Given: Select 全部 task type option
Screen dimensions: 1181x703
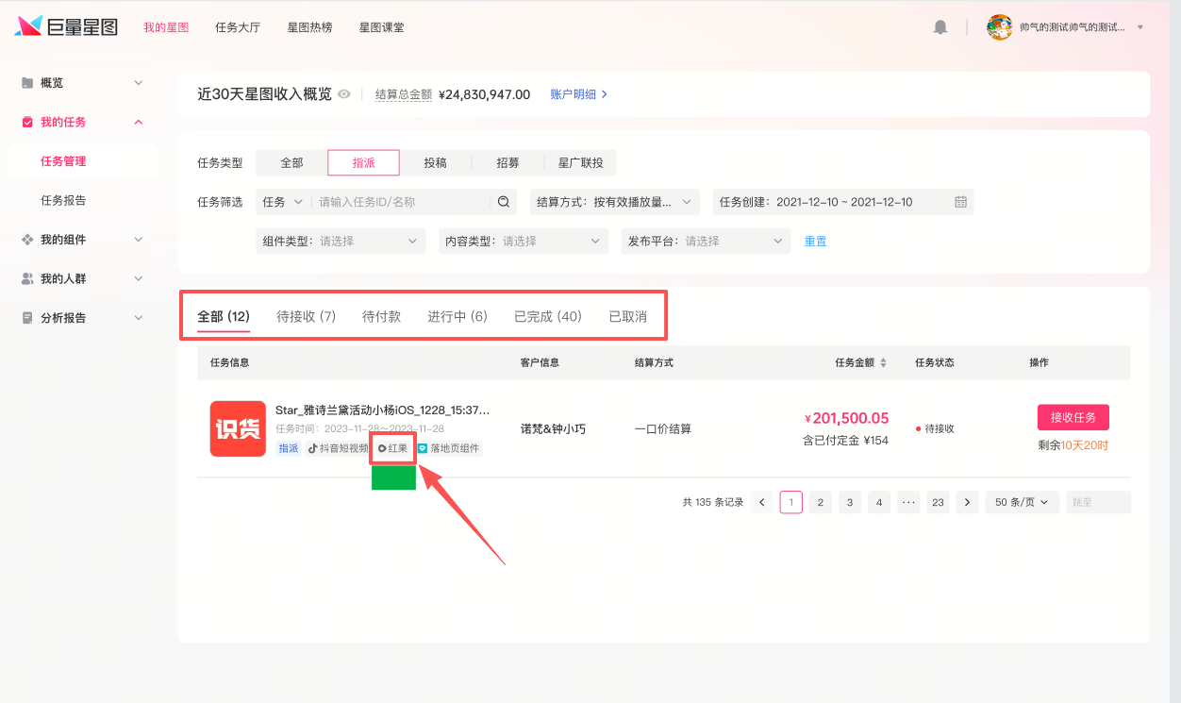Looking at the screenshot, I should click(291, 163).
